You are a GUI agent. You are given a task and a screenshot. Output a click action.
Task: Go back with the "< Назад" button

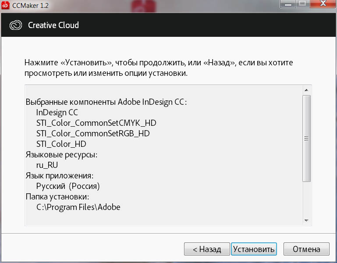207,249
